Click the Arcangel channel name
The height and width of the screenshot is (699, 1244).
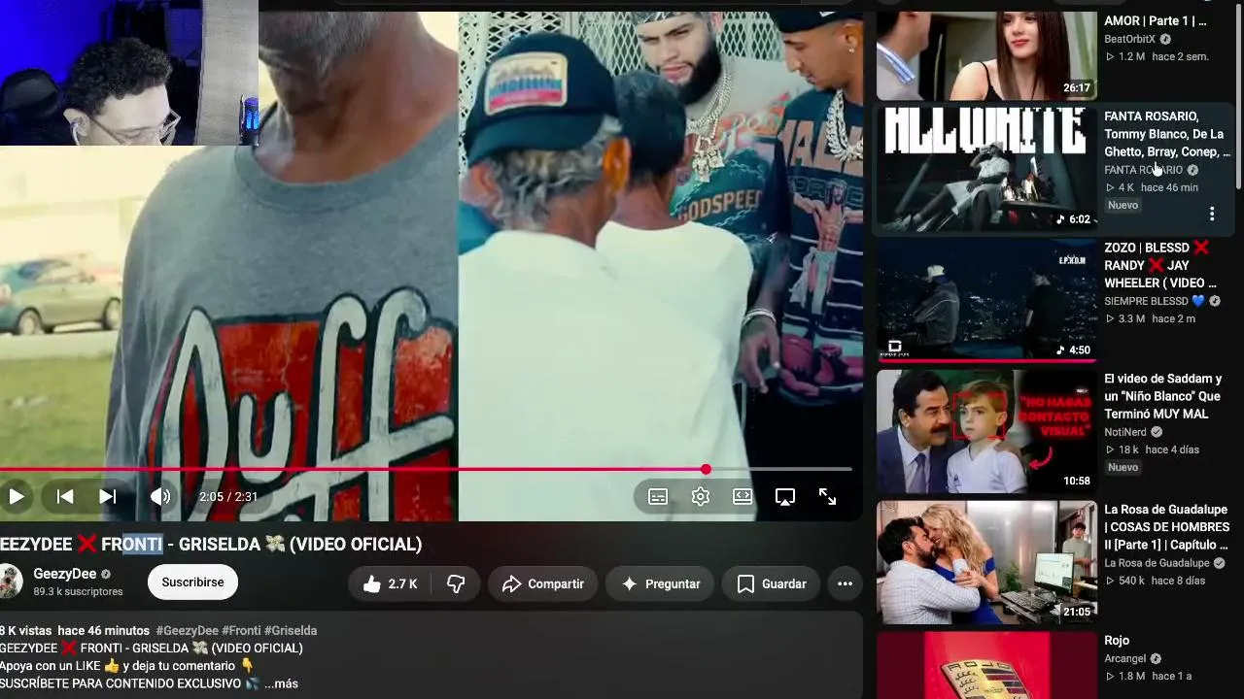(x=1125, y=658)
